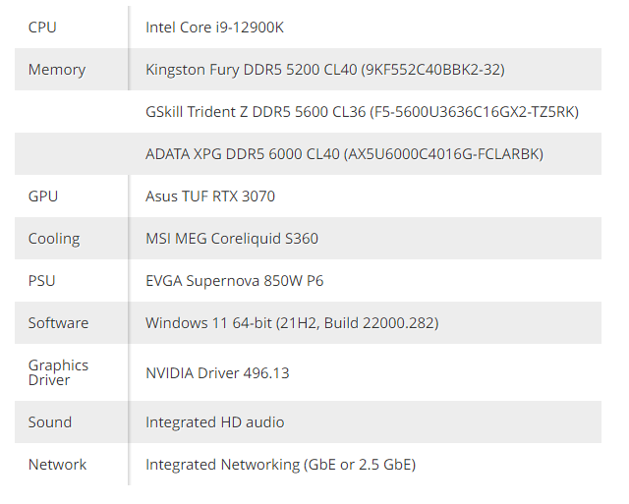The width and height of the screenshot is (629, 504).
Task: Click the Windows 11 64-bit entry
Action: [x=292, y=323]
